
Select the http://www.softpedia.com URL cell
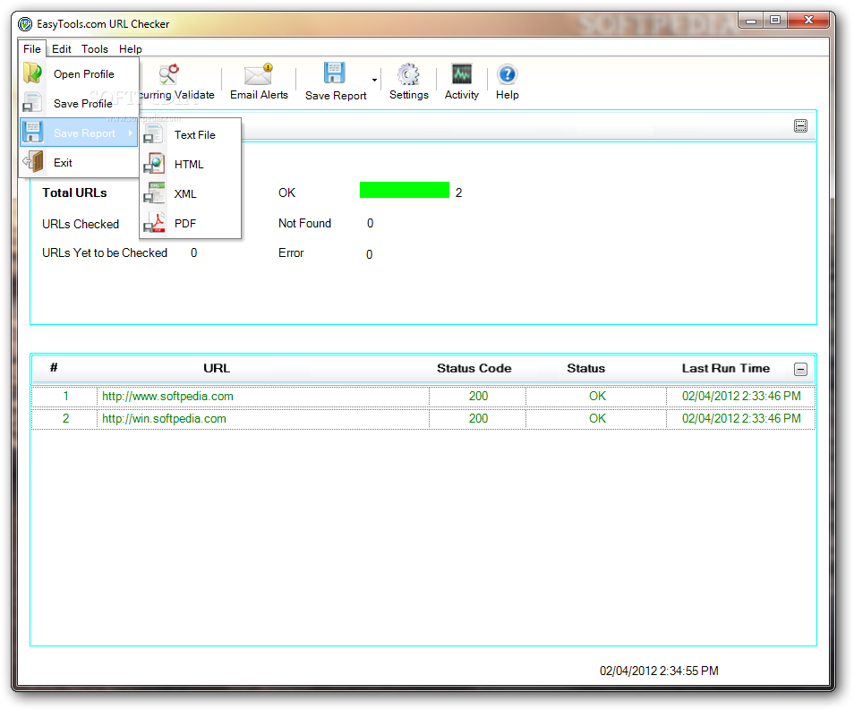[263, 397]
